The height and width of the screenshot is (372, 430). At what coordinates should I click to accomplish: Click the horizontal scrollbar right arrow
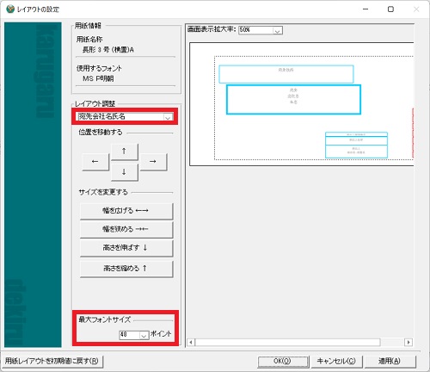tap(408, 342)
